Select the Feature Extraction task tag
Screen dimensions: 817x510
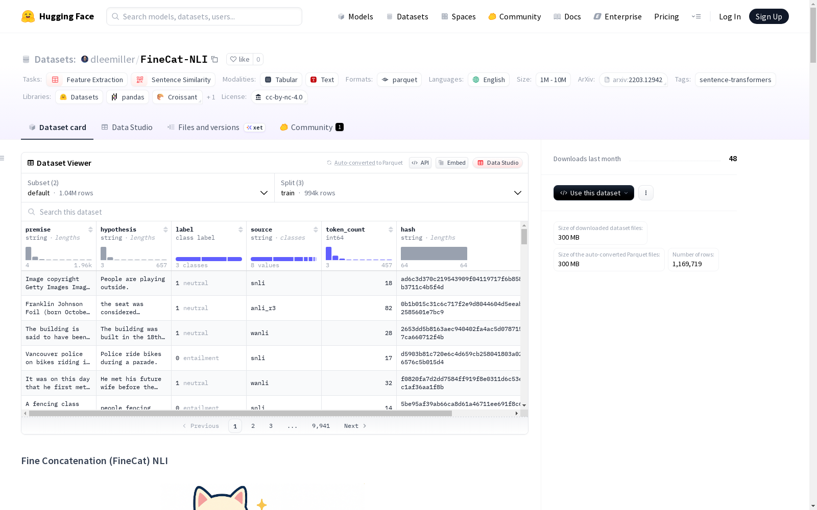(87, 80)
